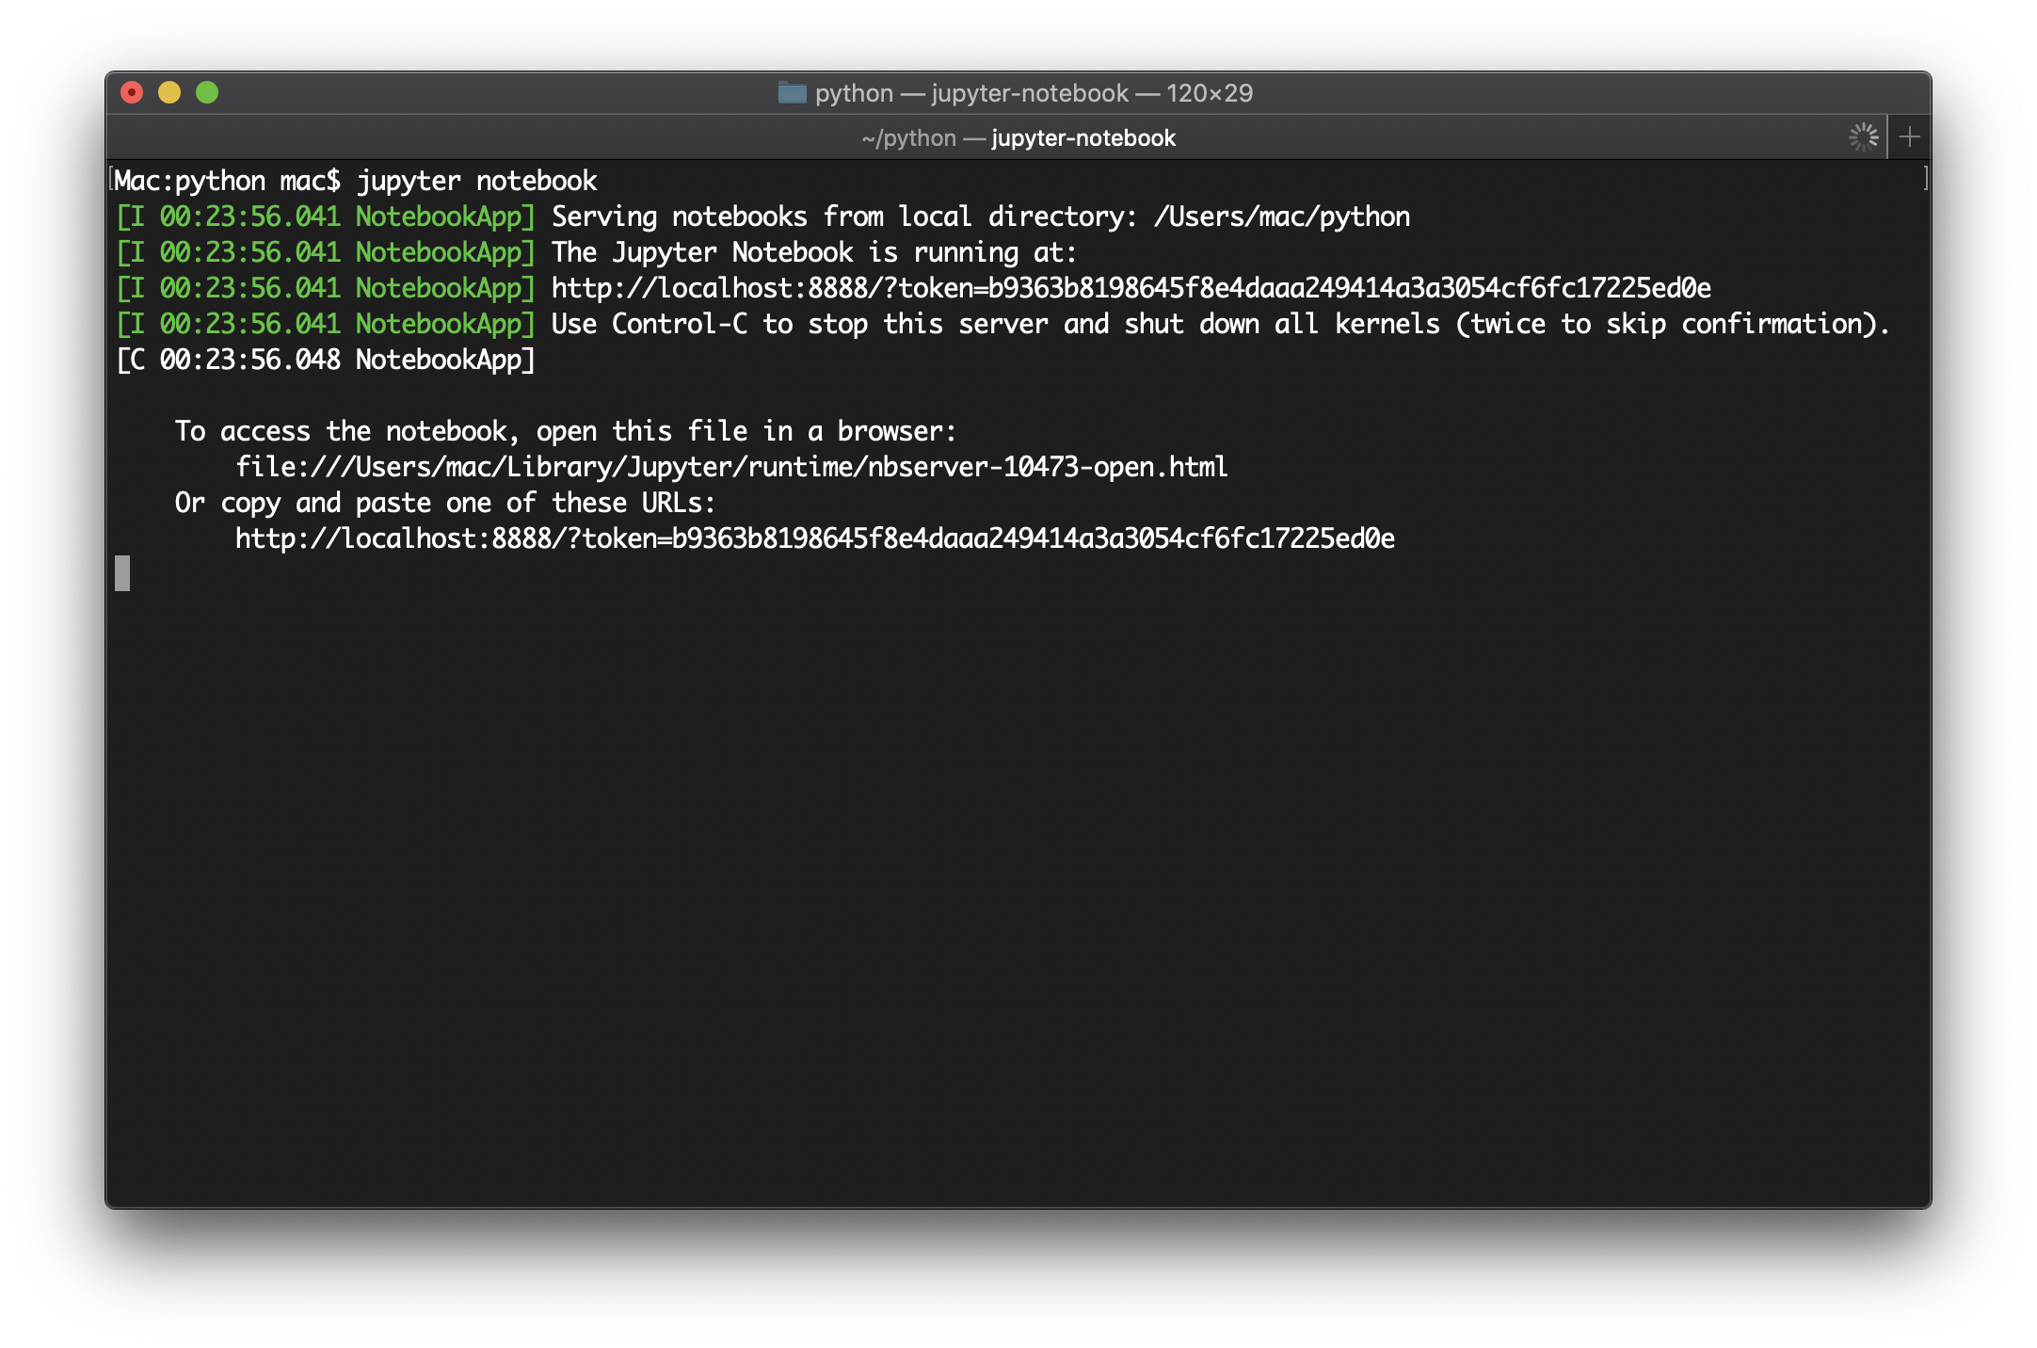2037x1348 pixels.
Task: Click the localhost URL under 'Or copy and paste'
Action: 815,538
